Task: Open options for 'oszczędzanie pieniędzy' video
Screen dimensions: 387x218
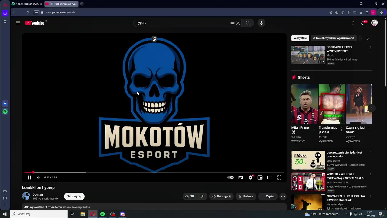Action: pos(371,153)
